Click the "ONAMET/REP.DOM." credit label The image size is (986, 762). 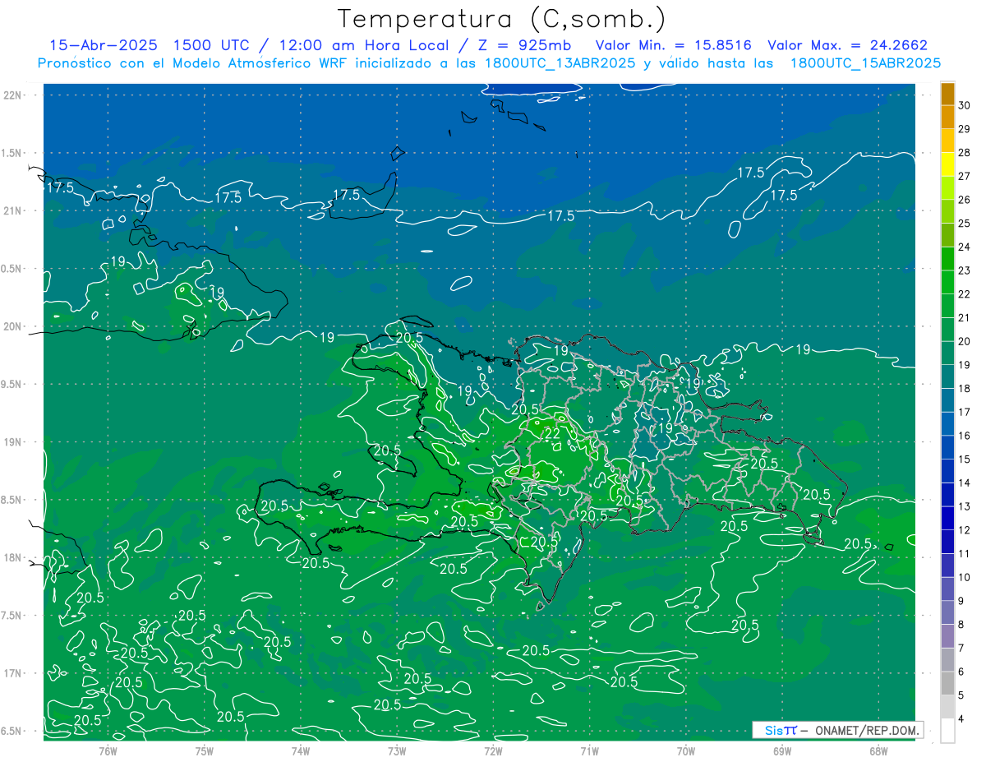(866, 730)
